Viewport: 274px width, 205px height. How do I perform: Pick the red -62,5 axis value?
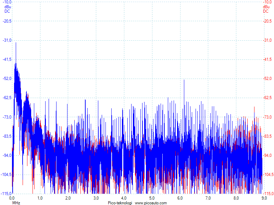(267, 98)
